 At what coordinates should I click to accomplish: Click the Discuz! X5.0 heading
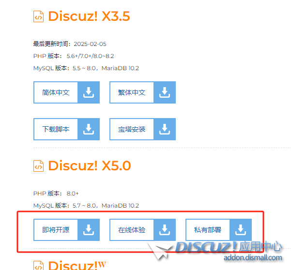tap(90, 165)
